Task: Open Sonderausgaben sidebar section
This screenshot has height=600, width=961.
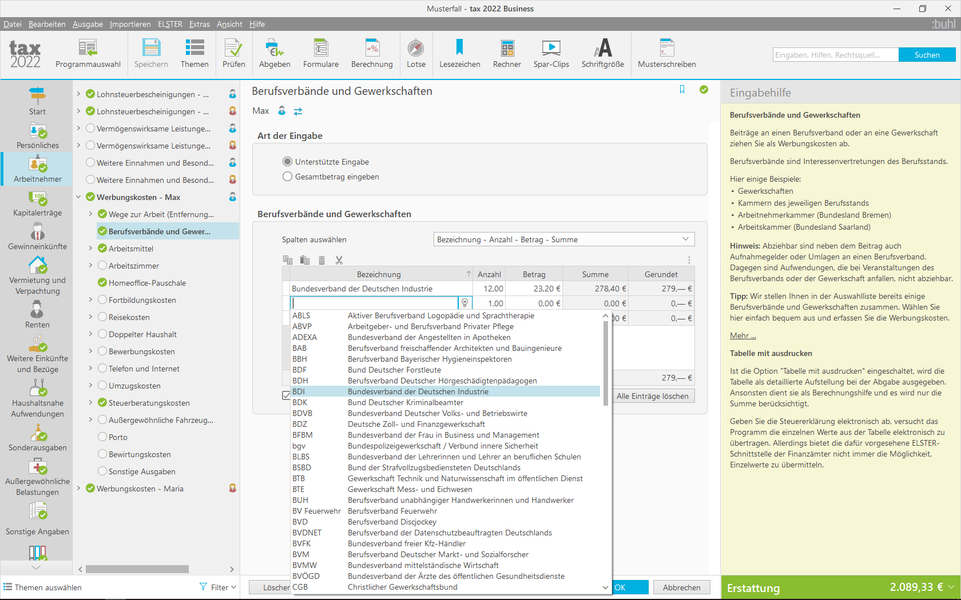Action: pyautogui.click(x=37, y=438)
